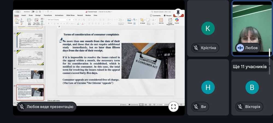The image size is (273, 123).
Task: Click the Search field in title bar
Action: click(162, 12)
